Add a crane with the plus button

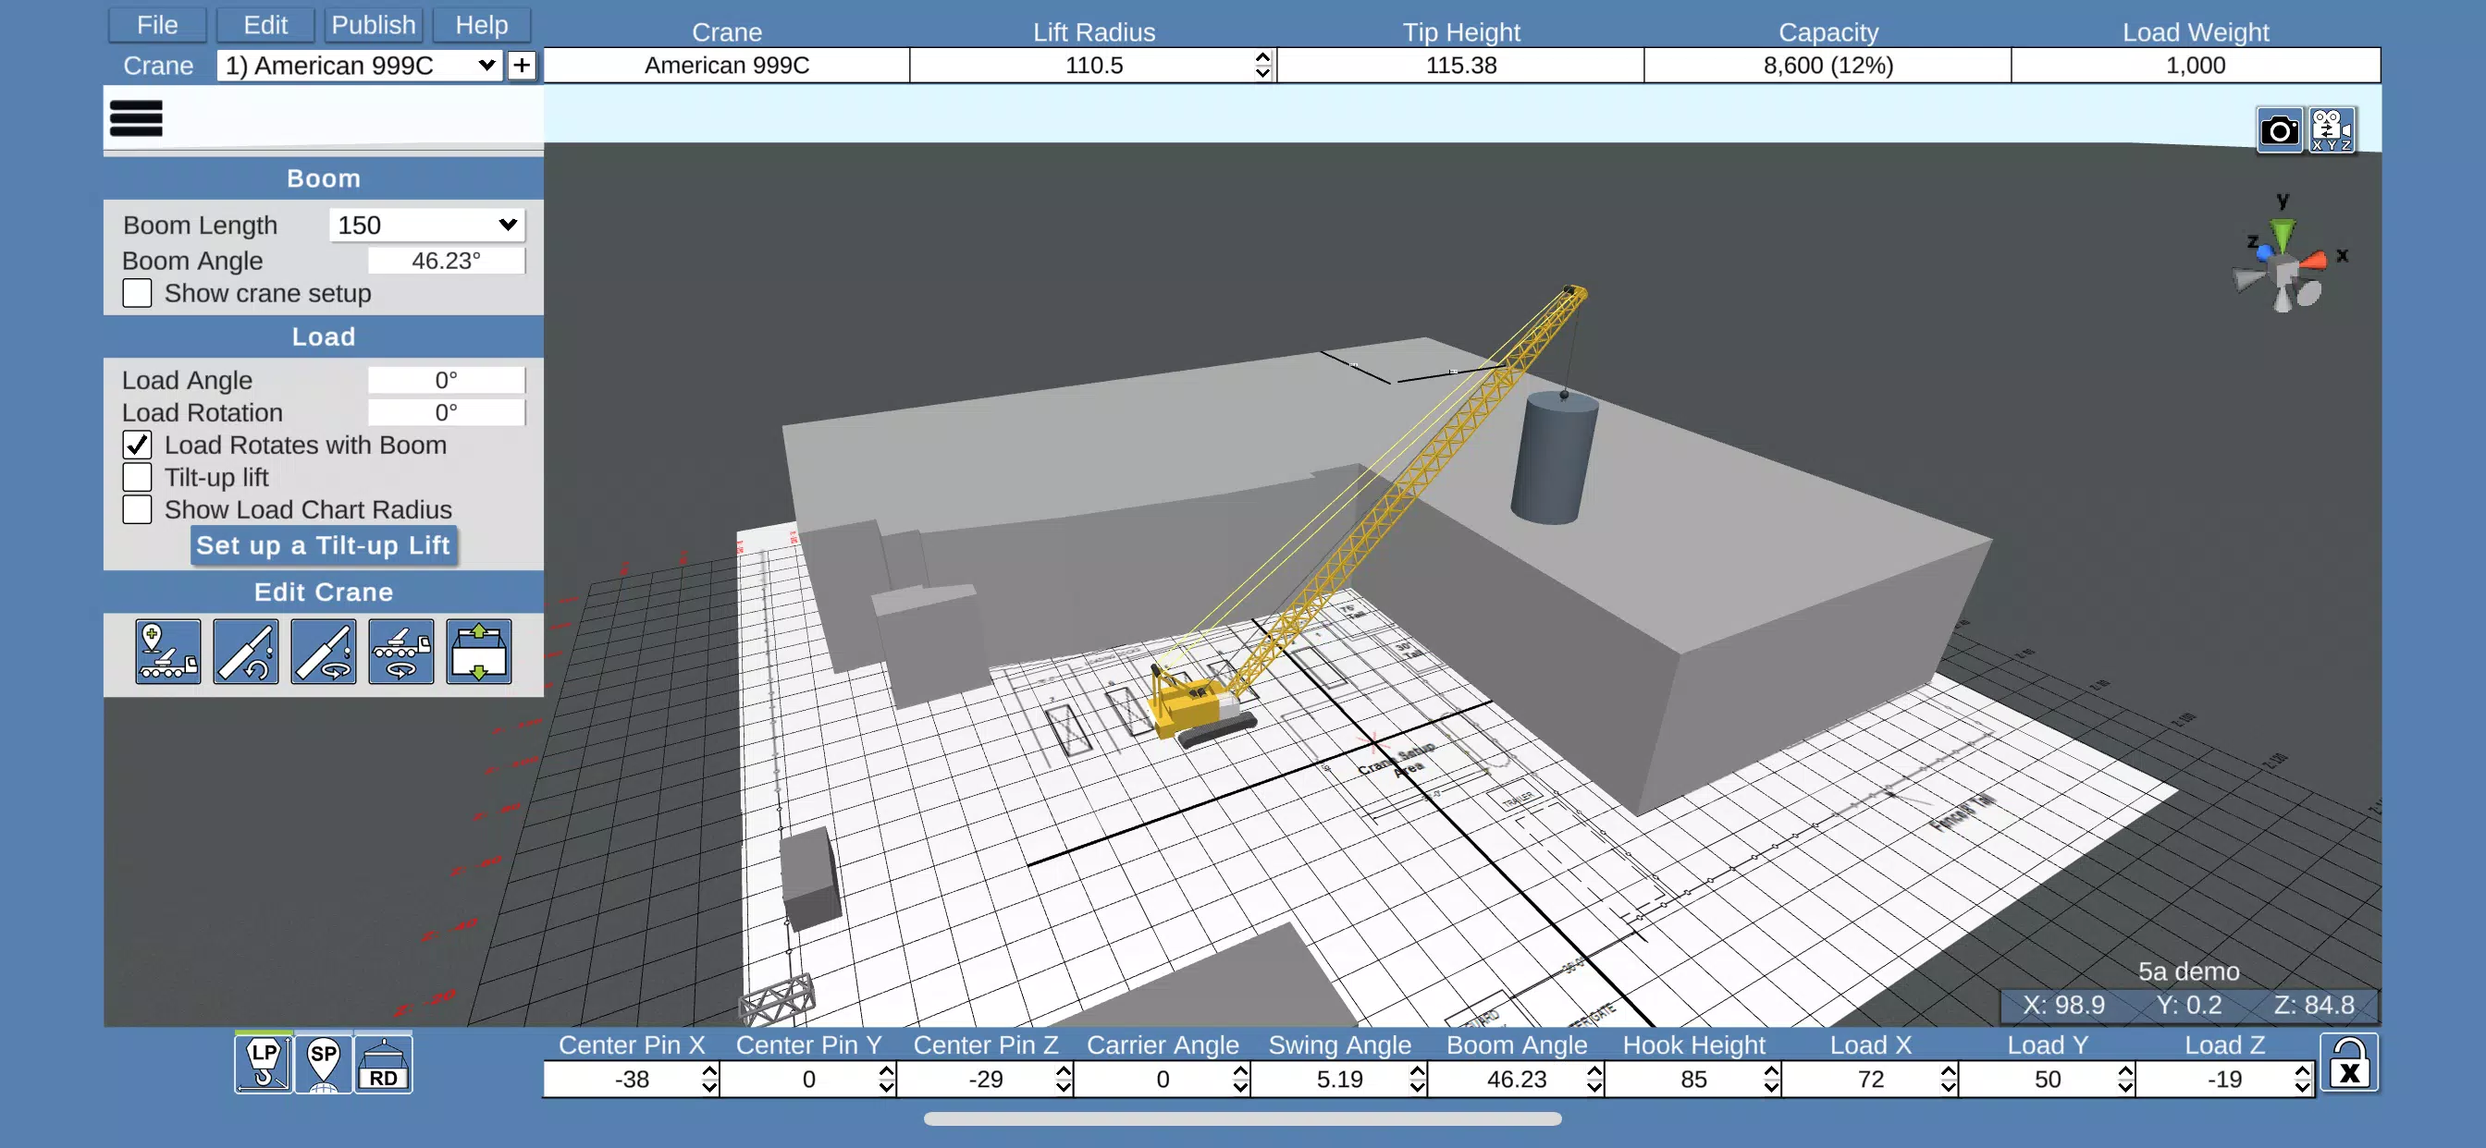pyautogui.click(x=521, y=66)
